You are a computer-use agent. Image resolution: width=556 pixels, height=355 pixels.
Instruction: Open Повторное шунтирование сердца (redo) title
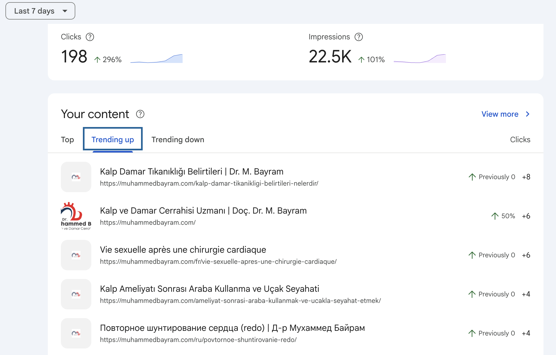232,328
